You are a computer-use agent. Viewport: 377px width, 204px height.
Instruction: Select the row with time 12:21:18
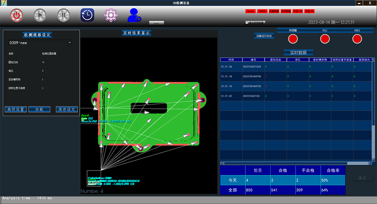tap(231, 76)
